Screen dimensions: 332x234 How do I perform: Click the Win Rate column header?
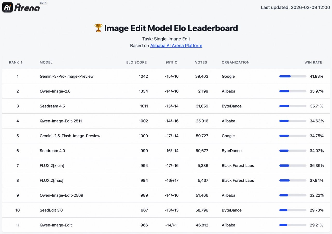(313, 62)
